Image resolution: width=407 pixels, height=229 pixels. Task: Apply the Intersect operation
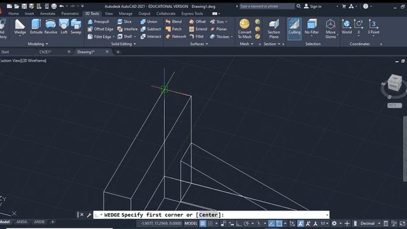pos(151,37)
